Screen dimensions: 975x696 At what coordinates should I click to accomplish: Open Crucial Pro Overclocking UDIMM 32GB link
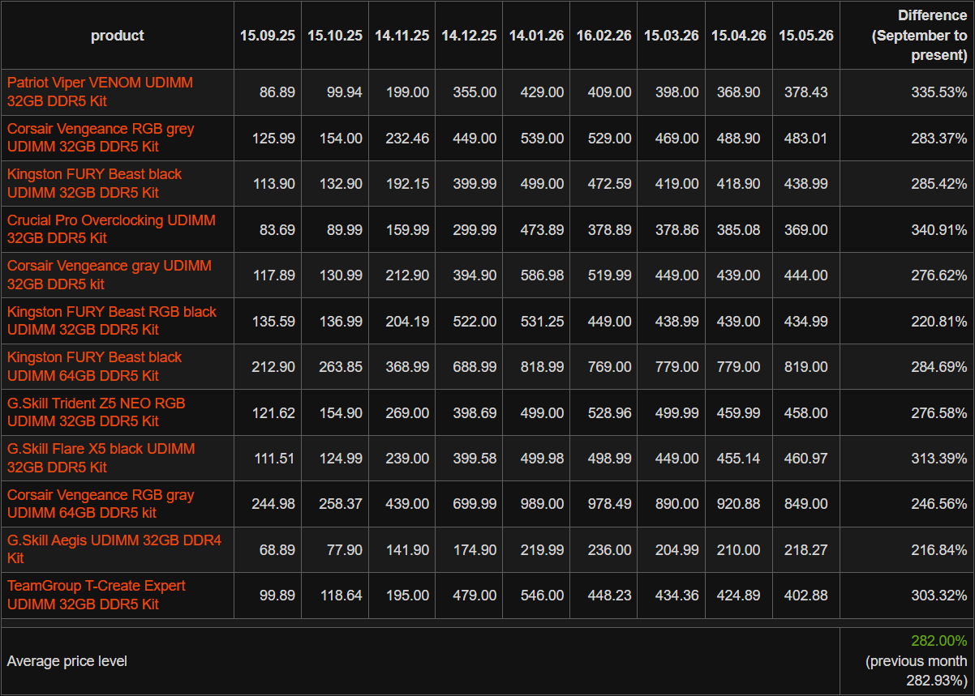(111, 229)
